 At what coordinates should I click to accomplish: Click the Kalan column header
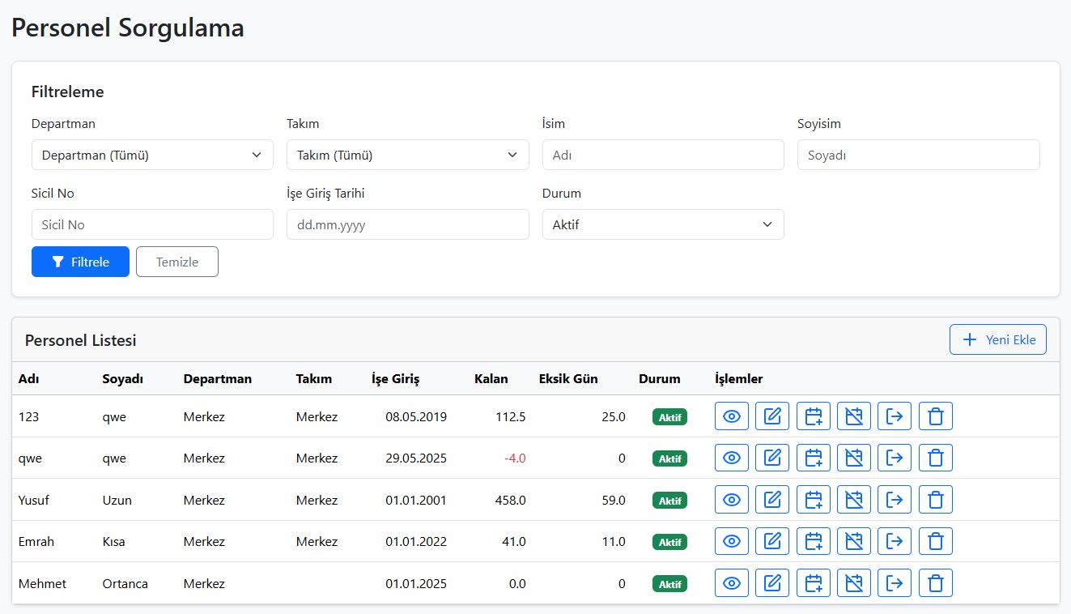tap(491, 378)
